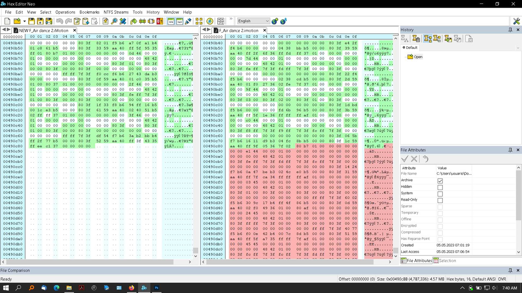
Task: Open the dropdown arrow beside Open file icon
Action: (24, 21)
